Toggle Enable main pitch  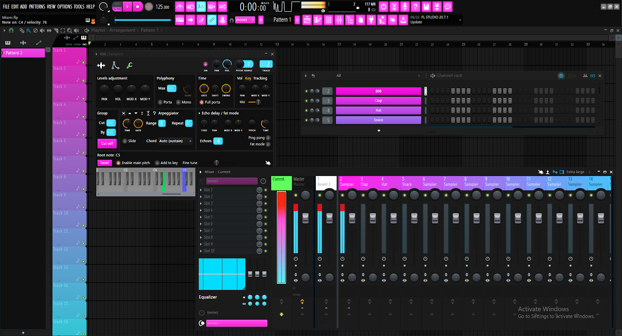(x=133, y=163)
